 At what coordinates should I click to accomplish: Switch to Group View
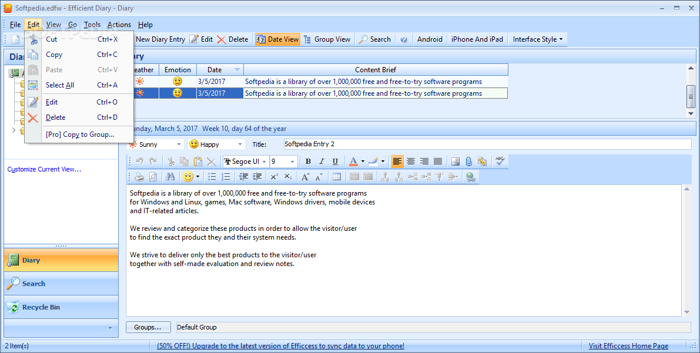327,39
